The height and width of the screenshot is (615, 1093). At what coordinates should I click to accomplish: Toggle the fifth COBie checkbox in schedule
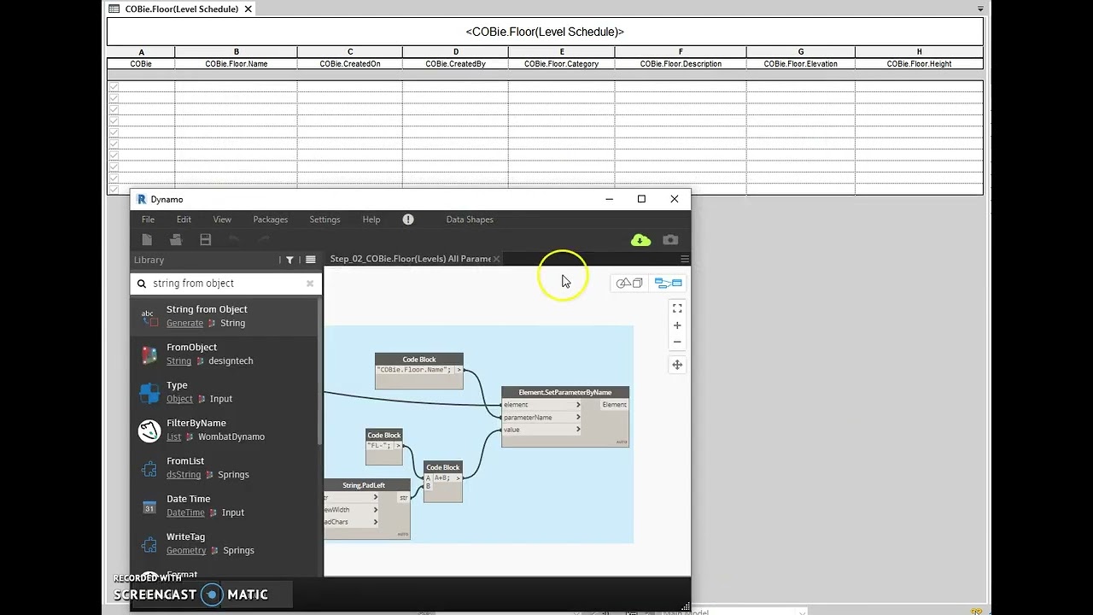click(114, 132)
